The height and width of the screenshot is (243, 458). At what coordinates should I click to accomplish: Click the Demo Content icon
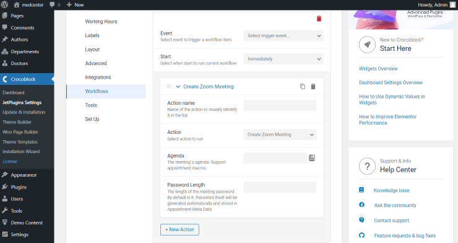pos(5,223)
